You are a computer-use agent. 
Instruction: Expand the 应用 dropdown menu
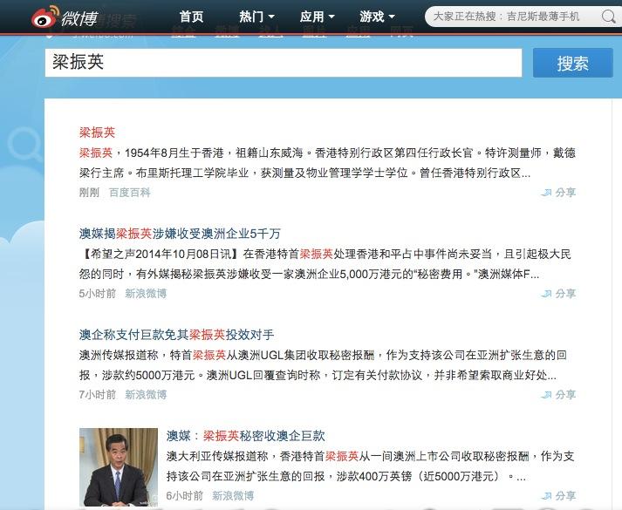coord(317,17)
